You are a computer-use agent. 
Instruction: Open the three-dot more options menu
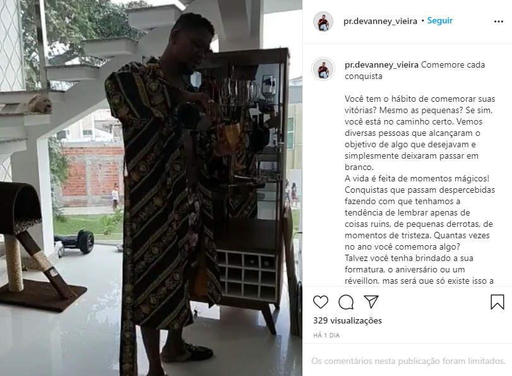(x=498, y=21)
